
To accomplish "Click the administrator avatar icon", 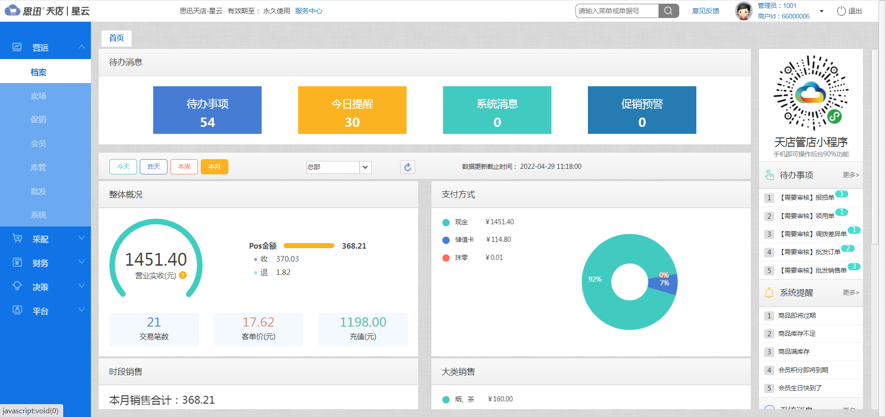I will 743,11.
